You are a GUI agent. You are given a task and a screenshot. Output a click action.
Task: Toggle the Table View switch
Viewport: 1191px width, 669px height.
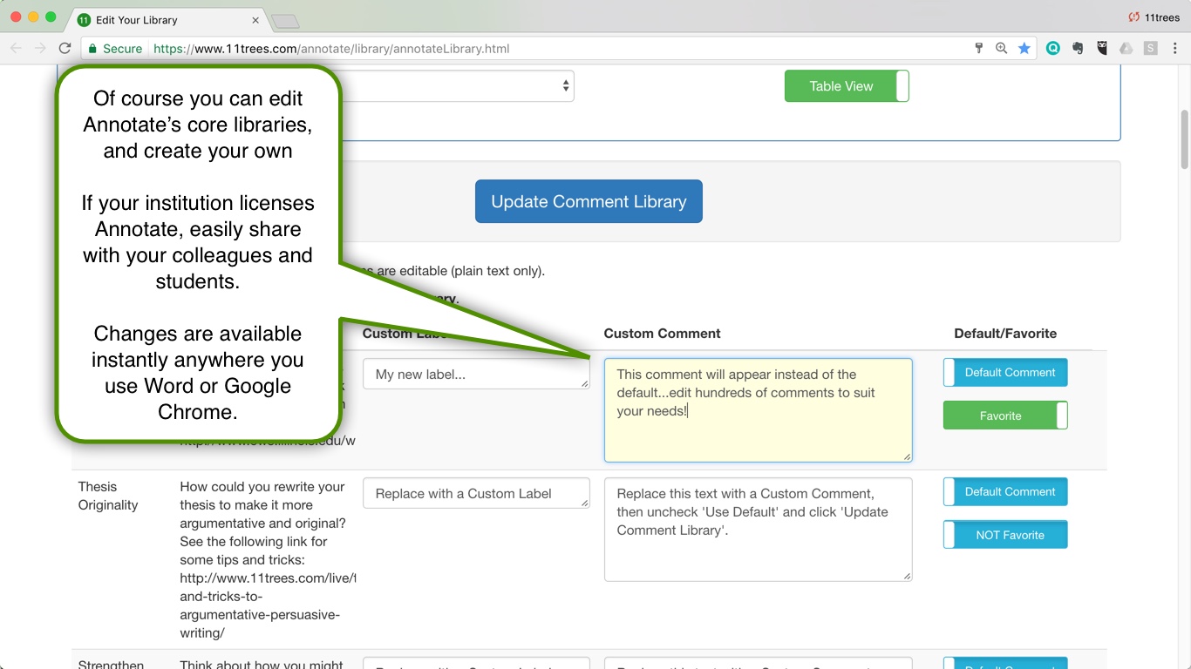click(847, 86)
